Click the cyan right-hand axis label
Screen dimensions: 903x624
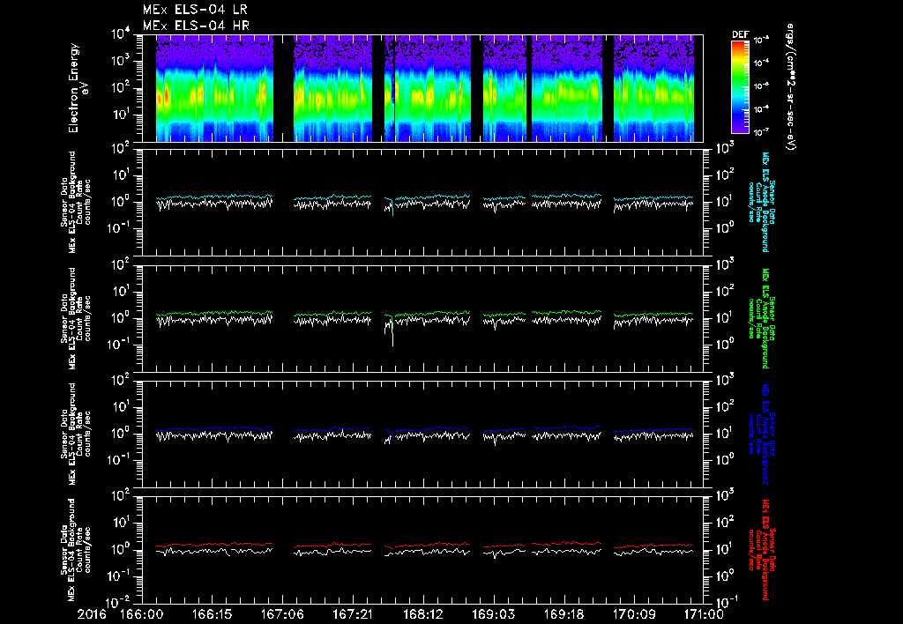(x=762, y=201)
